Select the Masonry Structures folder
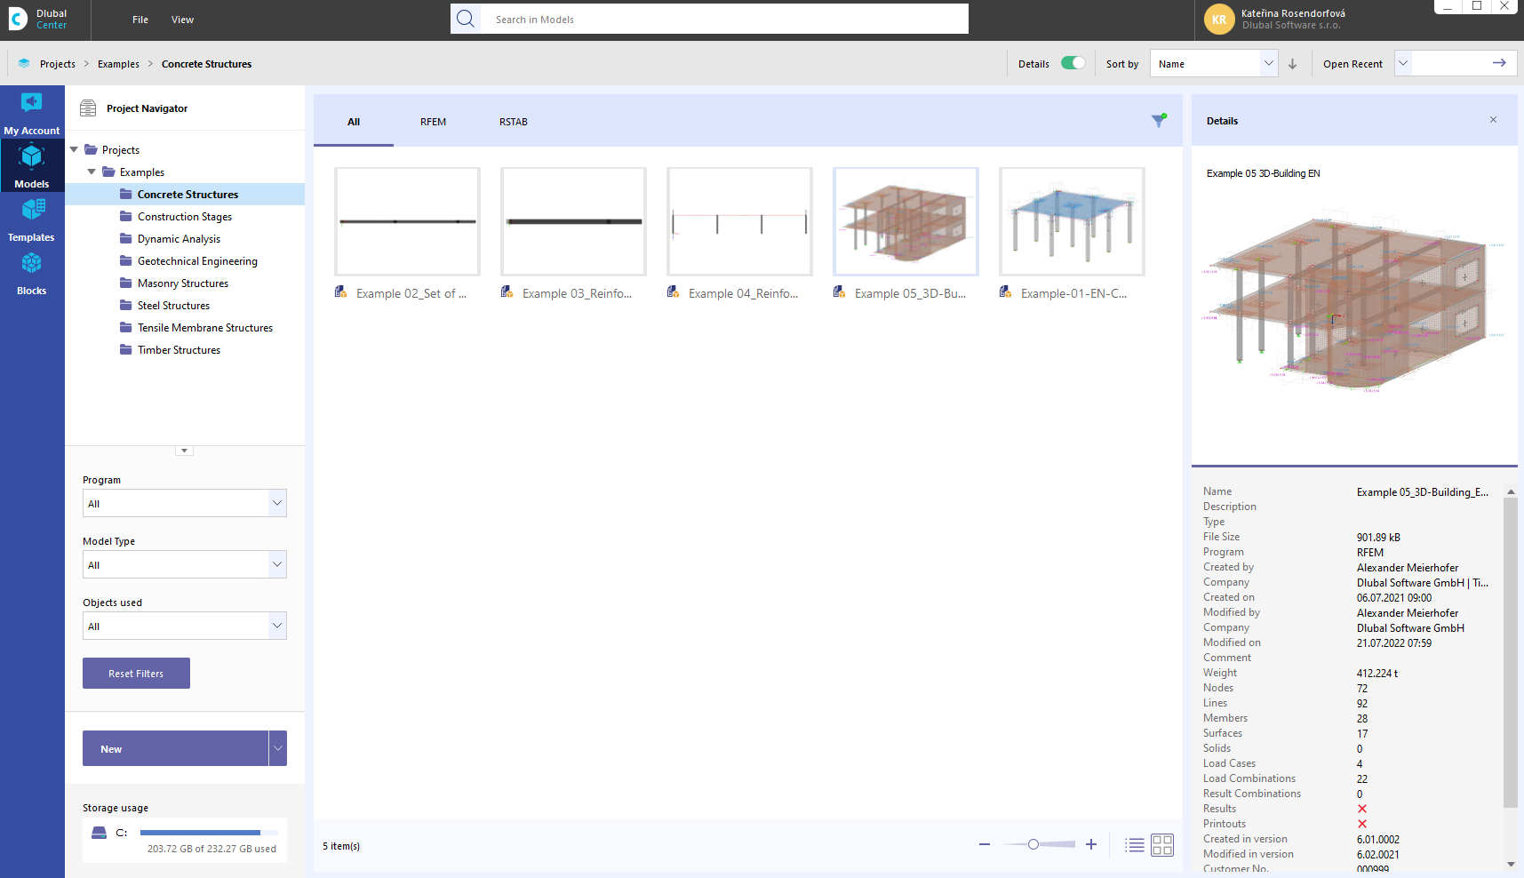The width and height of the screenshot is (1524, 878). (185, 283)
